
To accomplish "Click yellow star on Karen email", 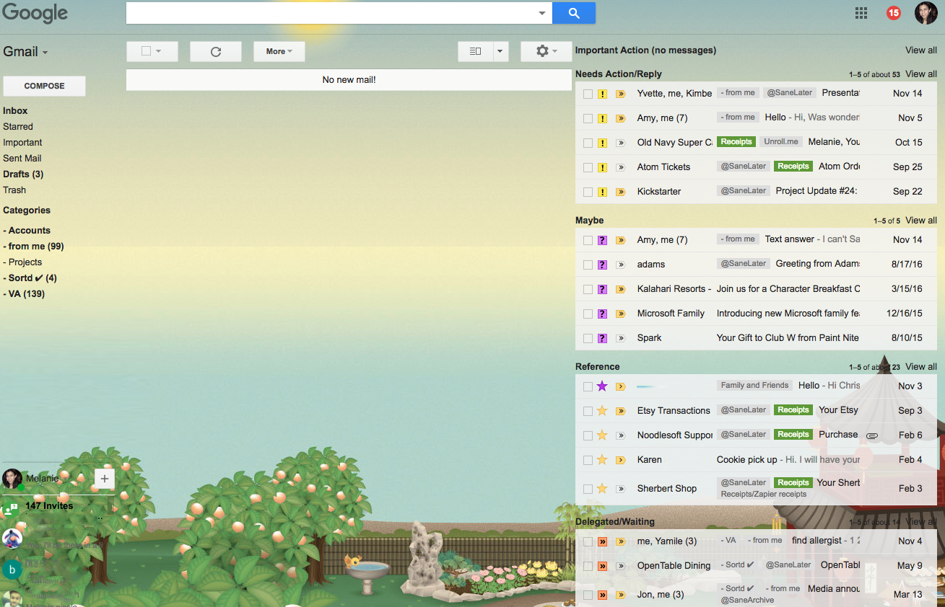I will 602,460.
